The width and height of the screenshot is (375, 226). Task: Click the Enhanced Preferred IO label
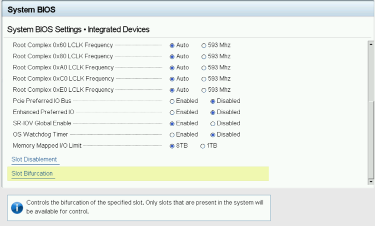click(x=43, y=112)
